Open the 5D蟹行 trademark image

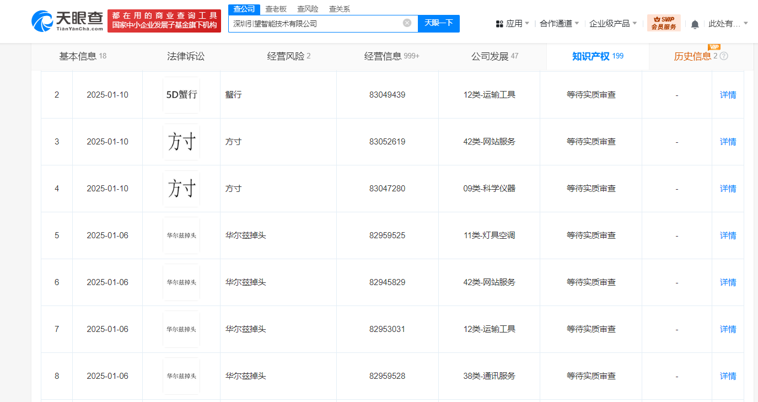pyautogui.click(x=181, y=95)
